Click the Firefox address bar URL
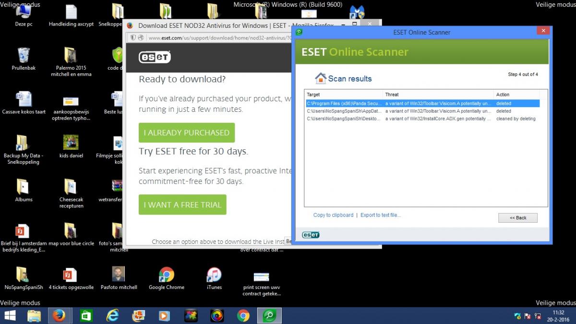 (x=220, y=38)
